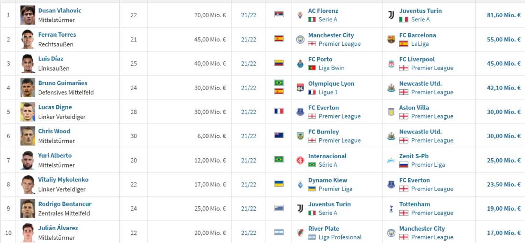Click the Dynamo Kiew club crest

[x=300, y=184]
